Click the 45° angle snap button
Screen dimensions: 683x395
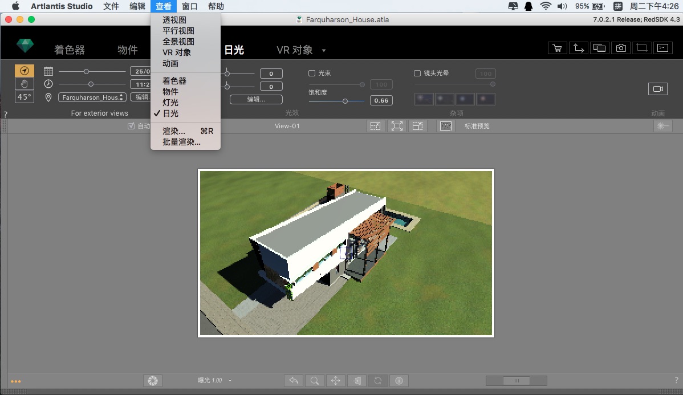coord(25,97)
